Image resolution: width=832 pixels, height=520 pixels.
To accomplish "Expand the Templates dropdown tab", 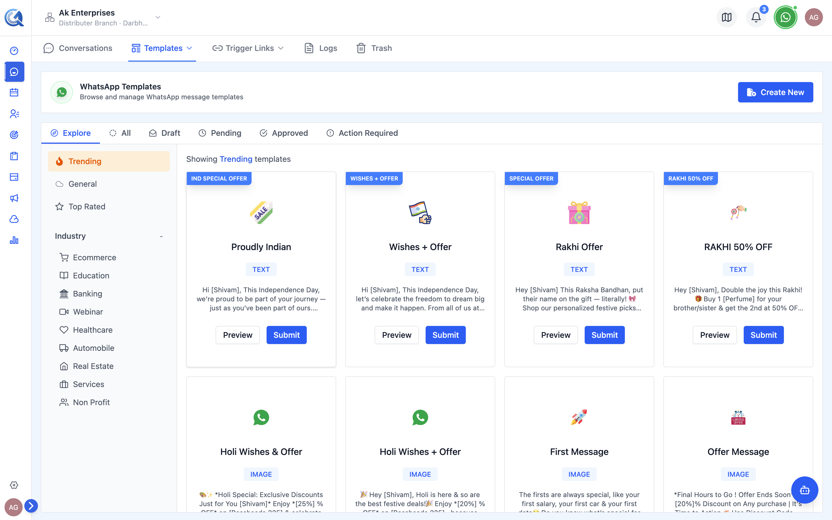I will coord(162,48).
